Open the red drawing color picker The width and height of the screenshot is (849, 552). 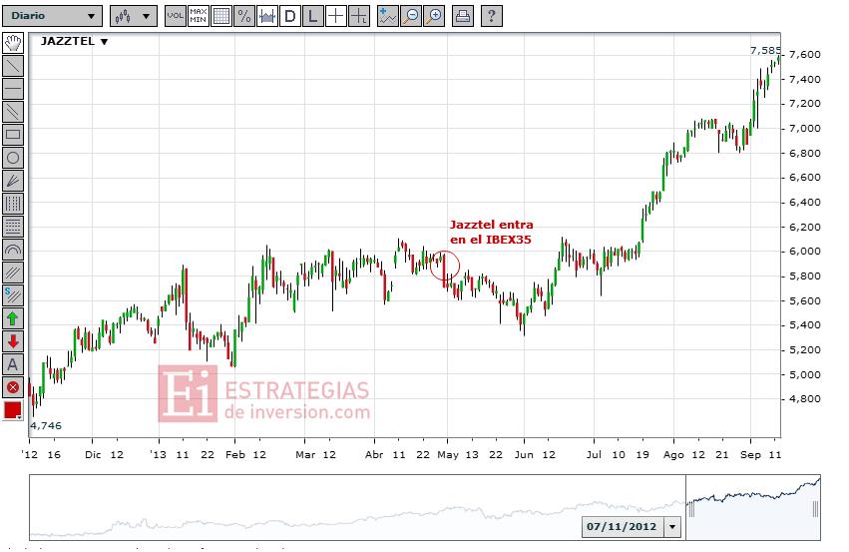(x=13, y=410)
